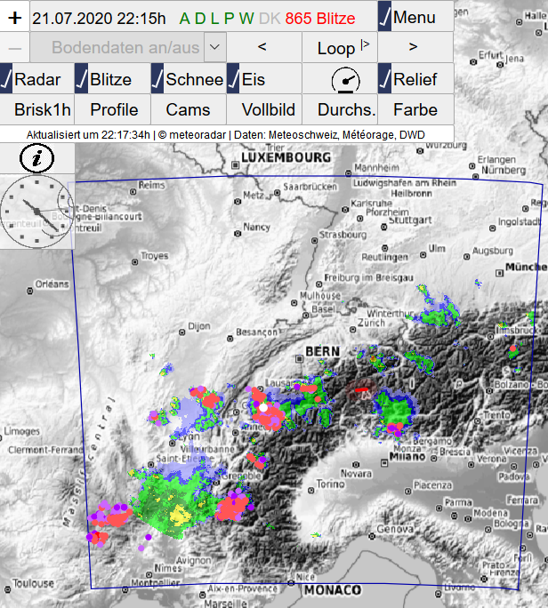Image resolution: width=548 pixels, height=608 pixels.
Task: Click the Nancy city label
Action: [x=256, y=227]
